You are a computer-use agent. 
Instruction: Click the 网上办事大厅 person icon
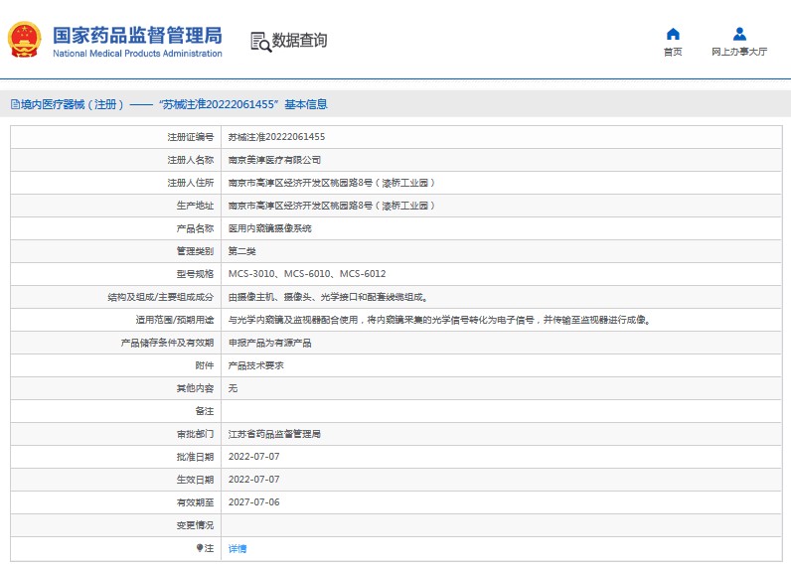(x=739, y=35)
